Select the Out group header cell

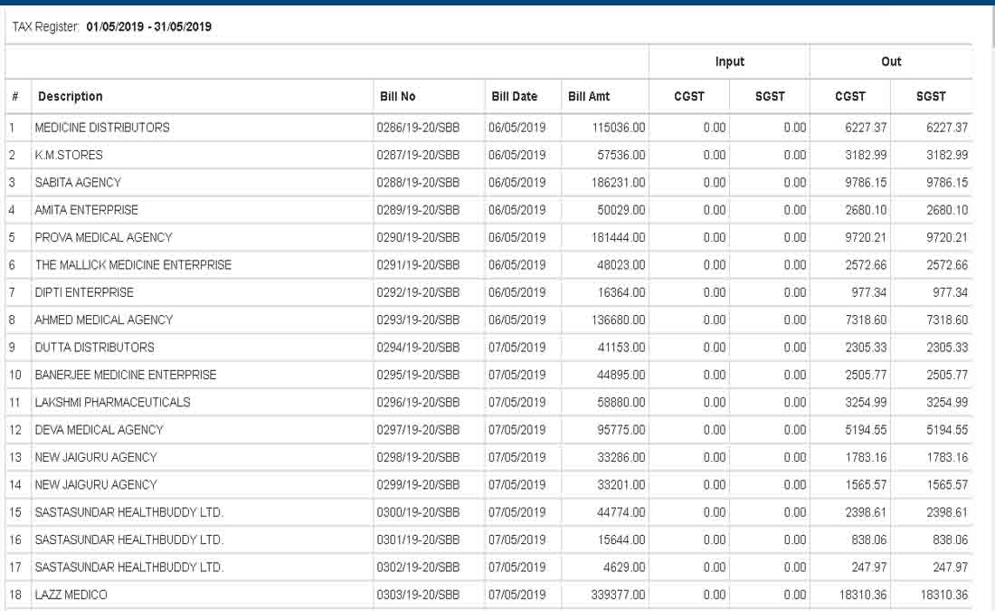[x=892, y=62]
